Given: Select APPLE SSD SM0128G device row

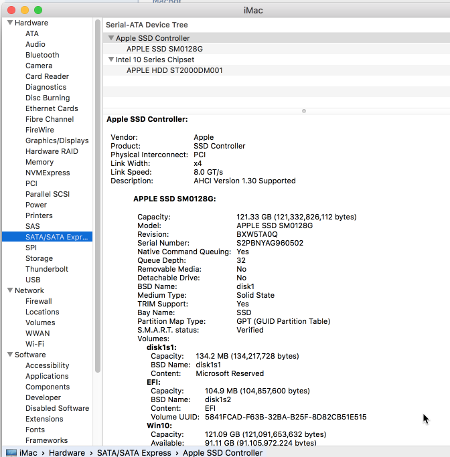Looking at the screenshot, I should (277, 49).
